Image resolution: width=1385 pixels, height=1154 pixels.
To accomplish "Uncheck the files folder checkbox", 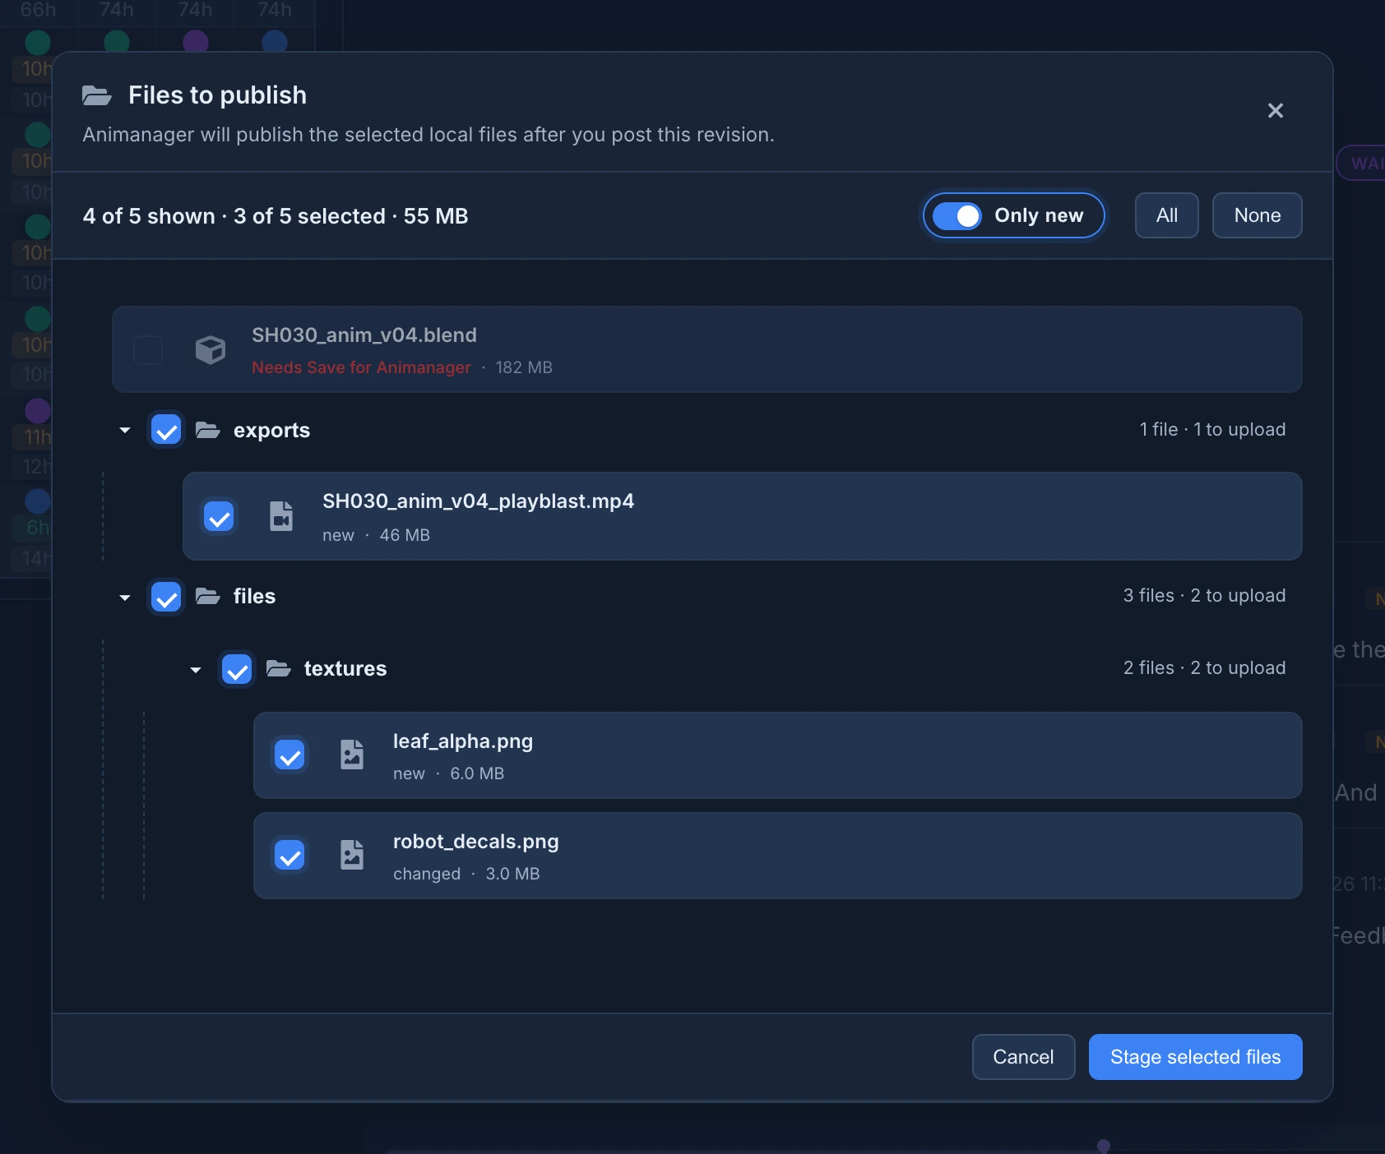I will pos(167,598).
